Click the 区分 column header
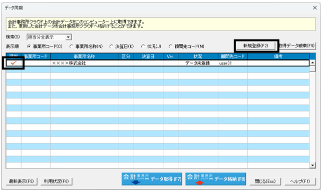This screenshot has height=192, width=325. pyautogui.click(x=126, y=56)
